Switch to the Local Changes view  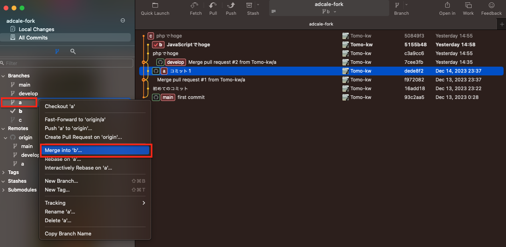(35, 29)
